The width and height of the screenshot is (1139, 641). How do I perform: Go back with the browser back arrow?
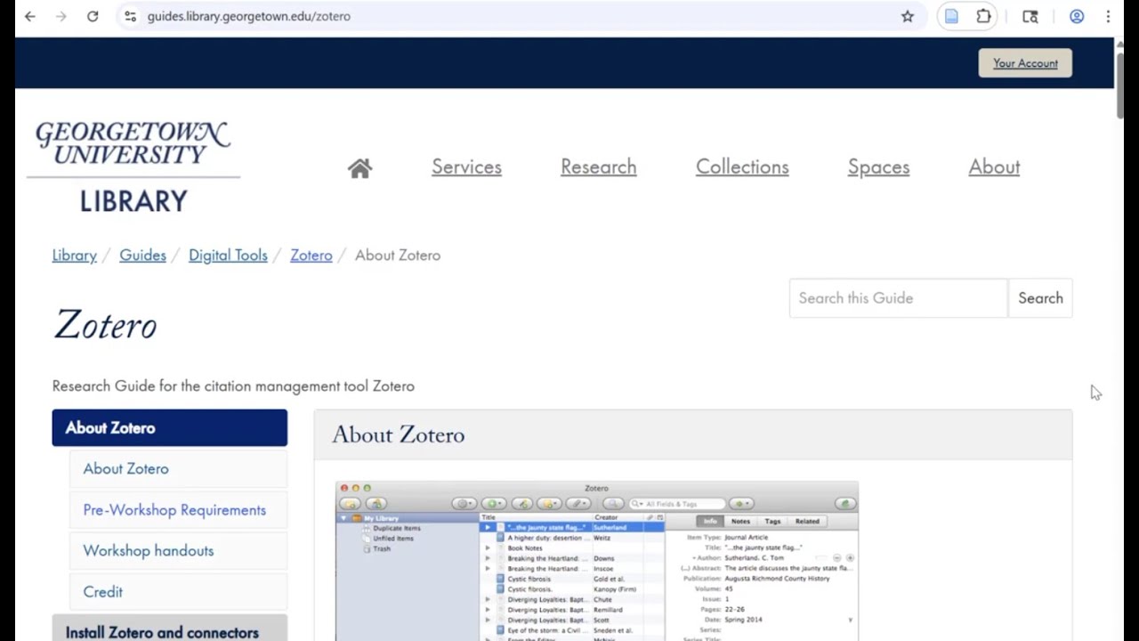(x=30, y=16)
